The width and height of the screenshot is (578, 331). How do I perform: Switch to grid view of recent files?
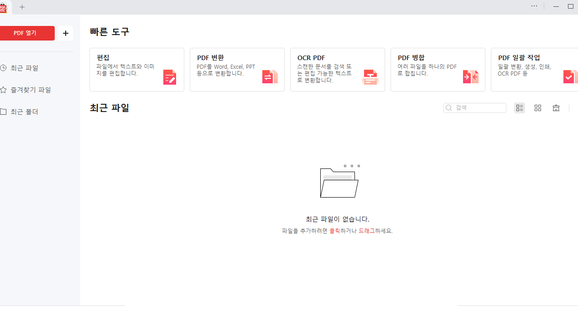click(x=537, y=108)
